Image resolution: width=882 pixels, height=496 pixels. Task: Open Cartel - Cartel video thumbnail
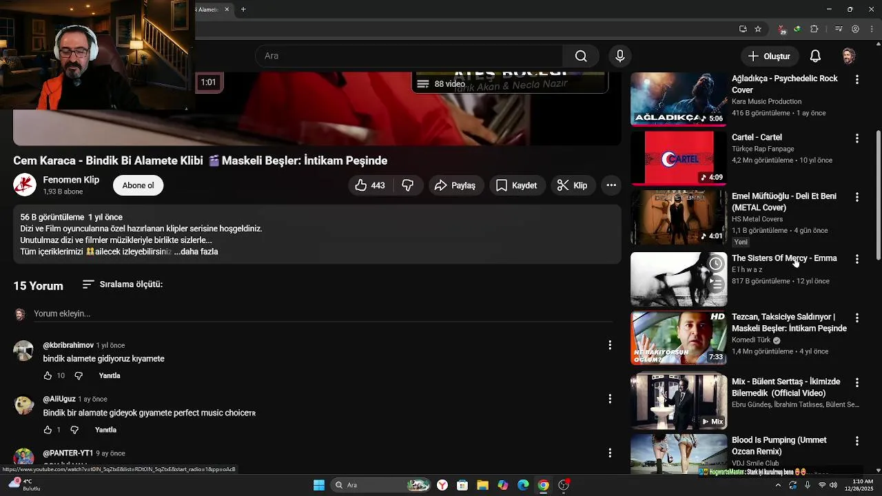(679, 158)
